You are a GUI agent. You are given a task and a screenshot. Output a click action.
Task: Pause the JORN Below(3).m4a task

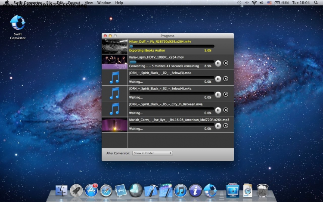pyautogui.click(x=218, y=78)
